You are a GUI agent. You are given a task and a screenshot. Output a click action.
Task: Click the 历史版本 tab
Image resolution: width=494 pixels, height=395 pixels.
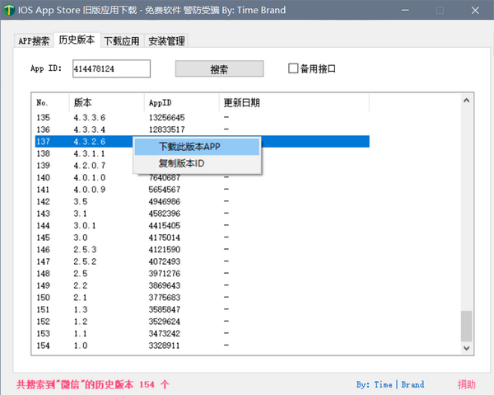[x=77, y=40]
